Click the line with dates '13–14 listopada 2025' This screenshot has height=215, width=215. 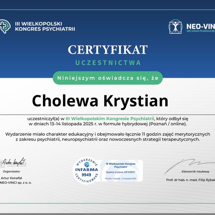108,124
